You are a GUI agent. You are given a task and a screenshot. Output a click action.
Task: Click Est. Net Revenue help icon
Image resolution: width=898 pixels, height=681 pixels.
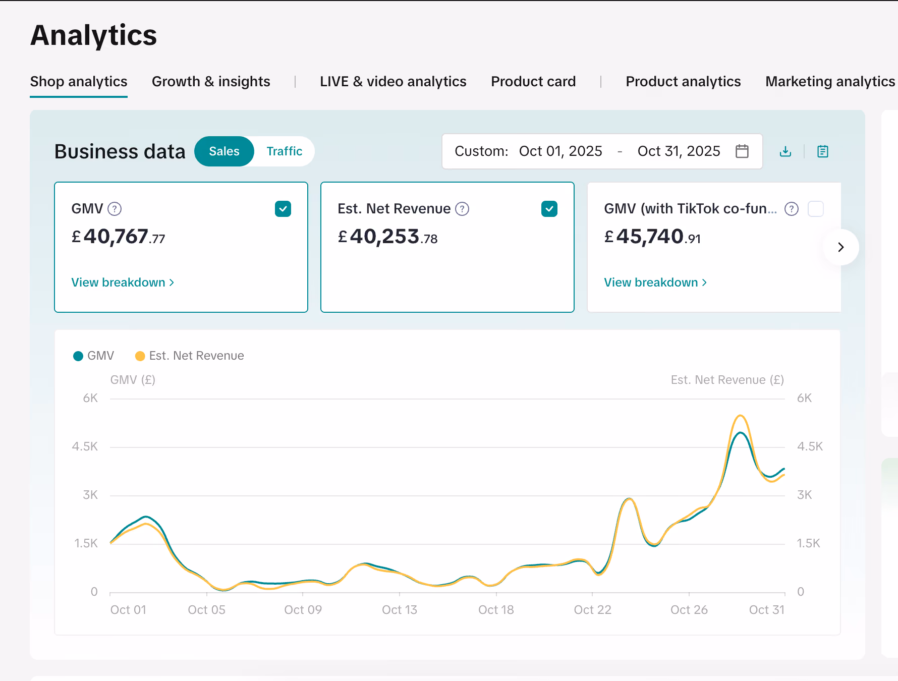(462, 209)
